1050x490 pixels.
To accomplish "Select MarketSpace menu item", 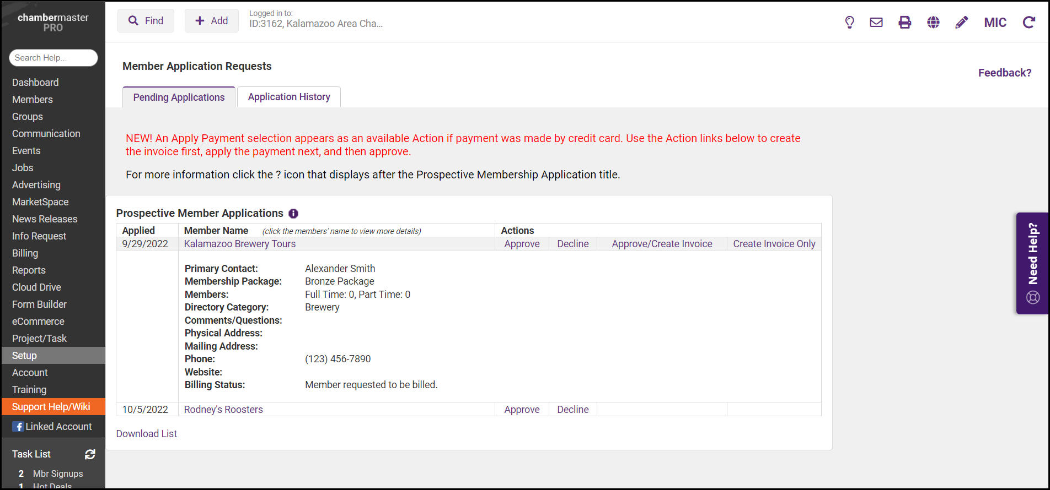I will (40, 202).
